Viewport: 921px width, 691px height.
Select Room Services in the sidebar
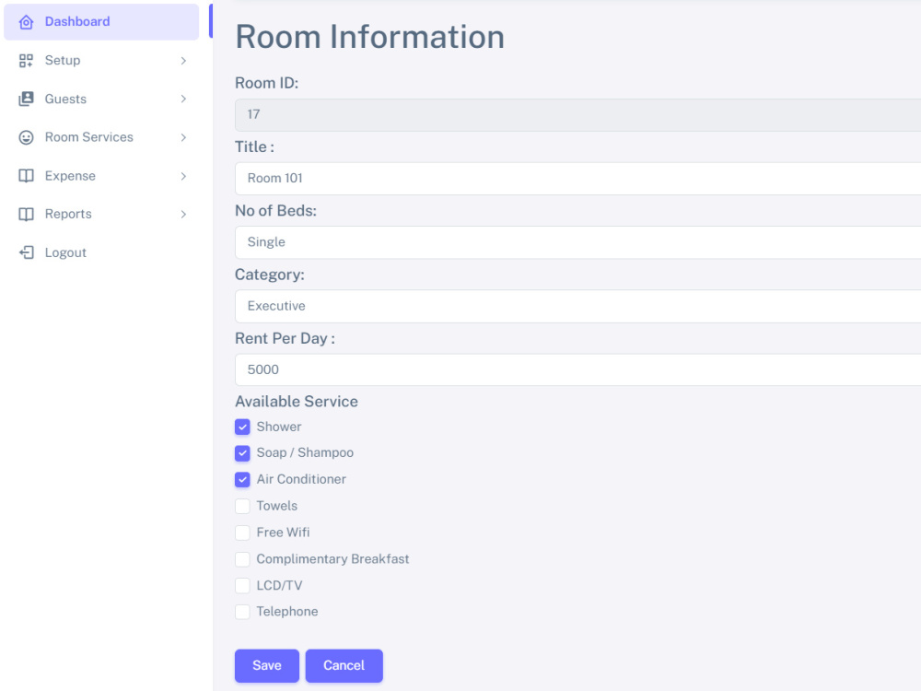101,137
